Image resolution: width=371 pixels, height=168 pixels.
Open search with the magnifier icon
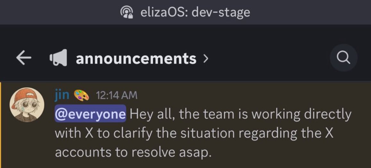[x=343, y=58]
